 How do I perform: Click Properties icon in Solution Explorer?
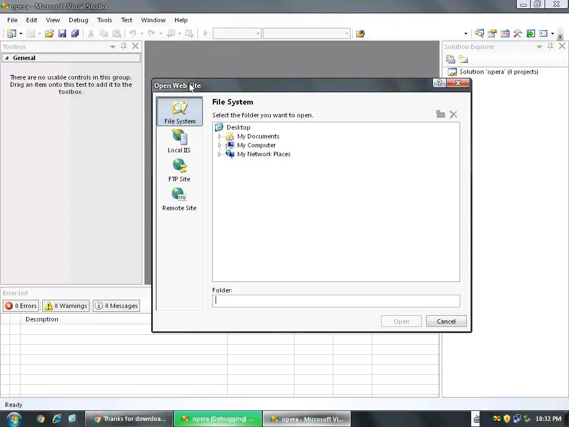point(450,59)
